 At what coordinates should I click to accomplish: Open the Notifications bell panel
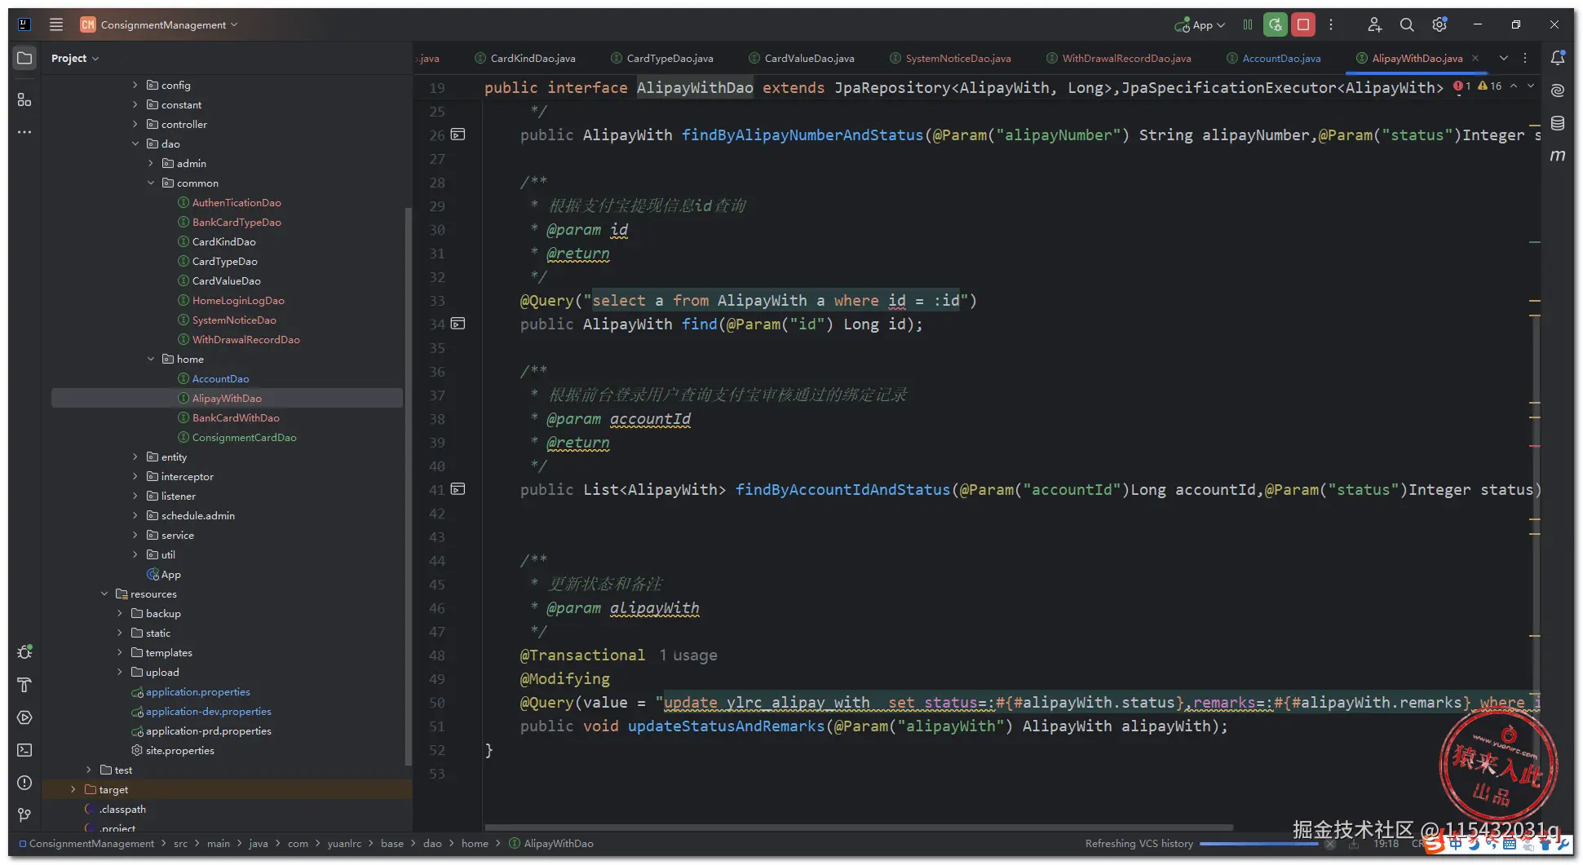[x=1558, y=58]
